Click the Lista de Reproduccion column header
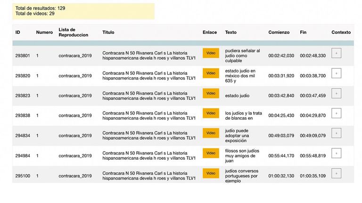 tap(73, 32)
